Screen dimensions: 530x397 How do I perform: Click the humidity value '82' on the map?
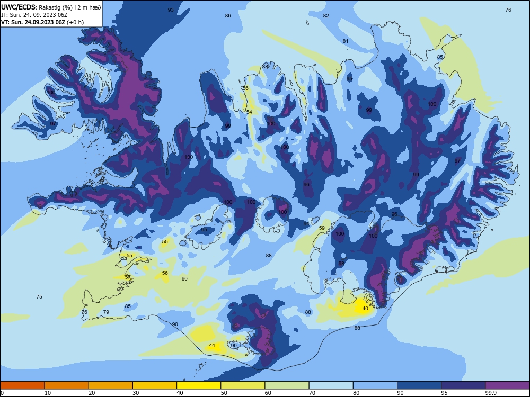coord(326,15)
